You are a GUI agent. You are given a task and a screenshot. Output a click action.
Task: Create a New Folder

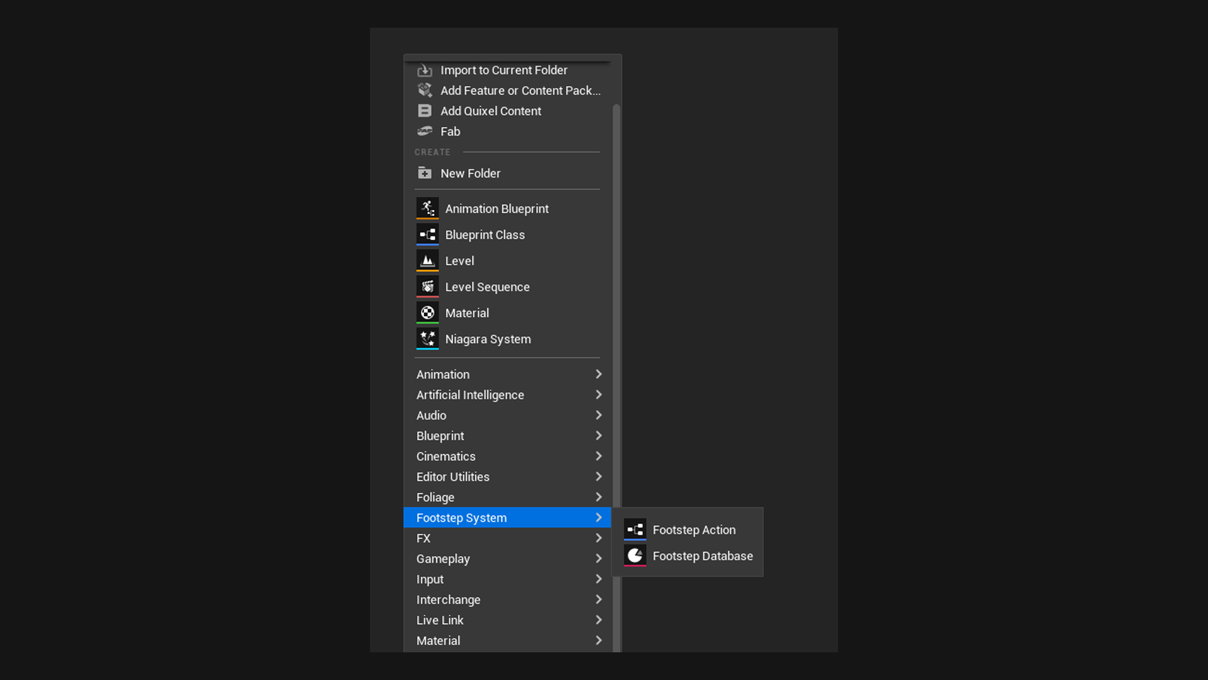[507, 173]
